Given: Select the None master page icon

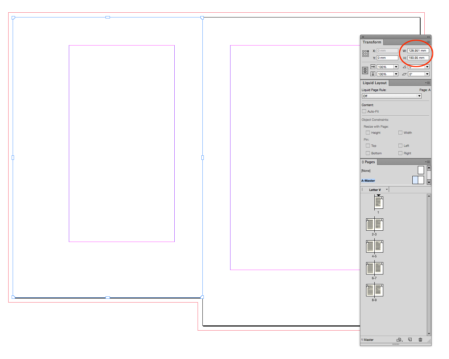Looking at the screenshot, I should point(421,170).
